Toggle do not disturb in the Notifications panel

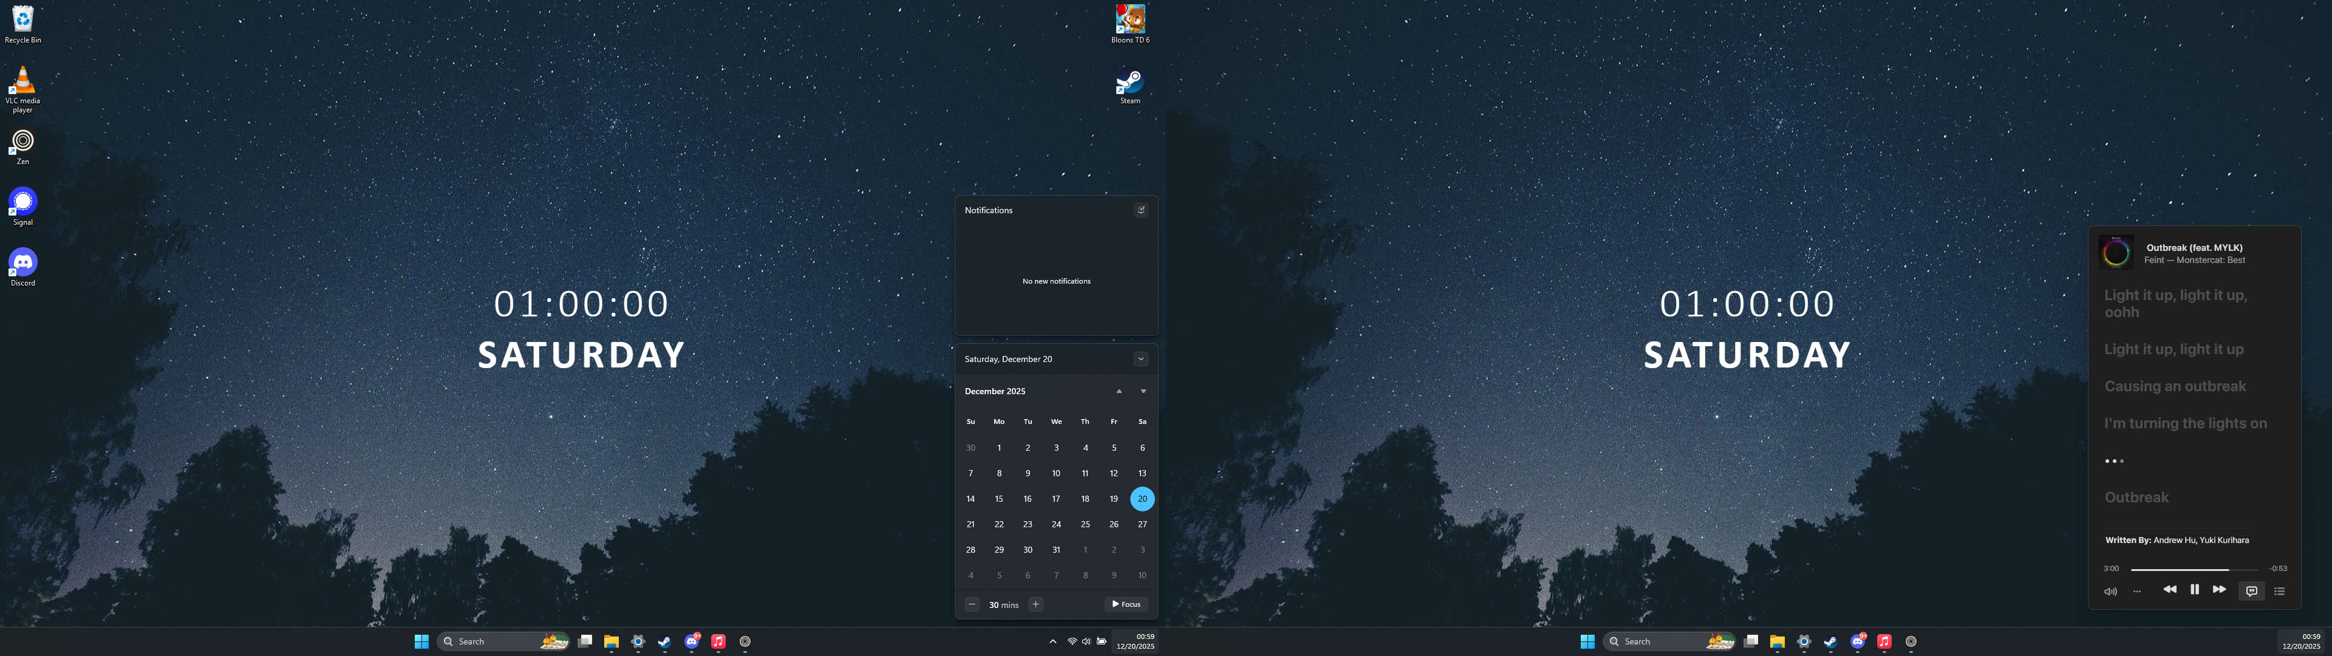[x=1140, y=210]
